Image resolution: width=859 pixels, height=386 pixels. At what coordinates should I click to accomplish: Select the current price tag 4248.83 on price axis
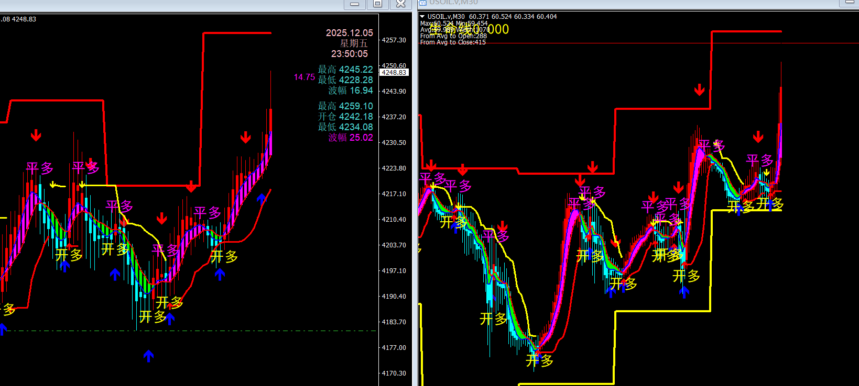click(394, 73)
